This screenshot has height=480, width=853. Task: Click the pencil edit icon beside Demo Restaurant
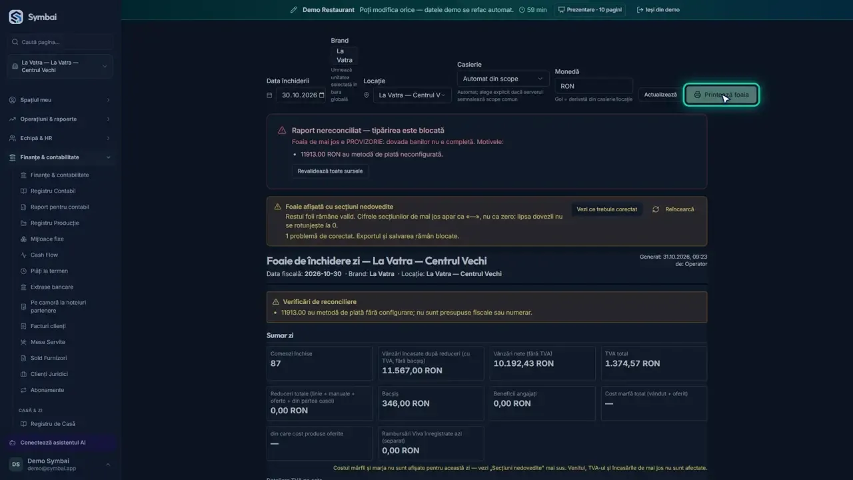click(294, 10)
